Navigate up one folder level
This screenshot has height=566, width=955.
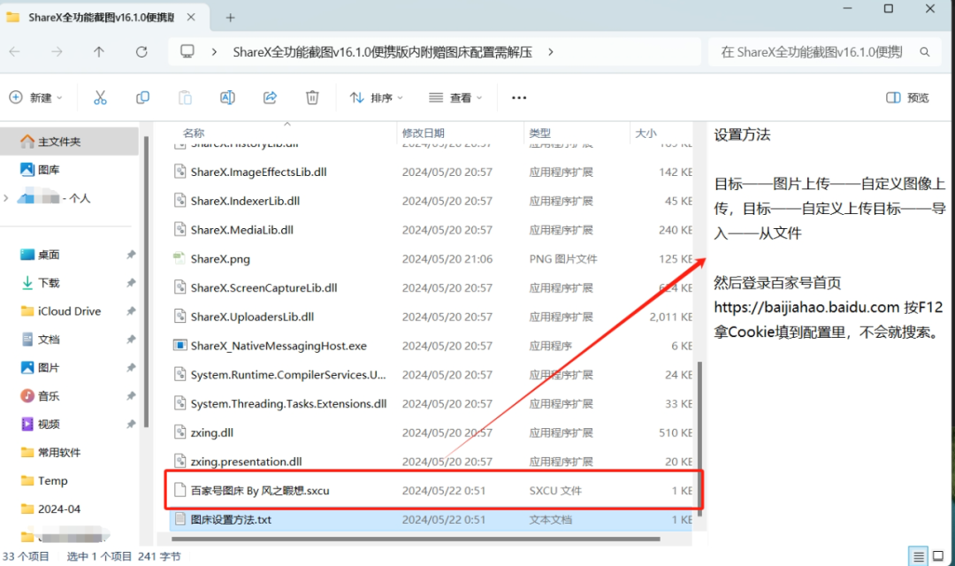click(99, 52)
